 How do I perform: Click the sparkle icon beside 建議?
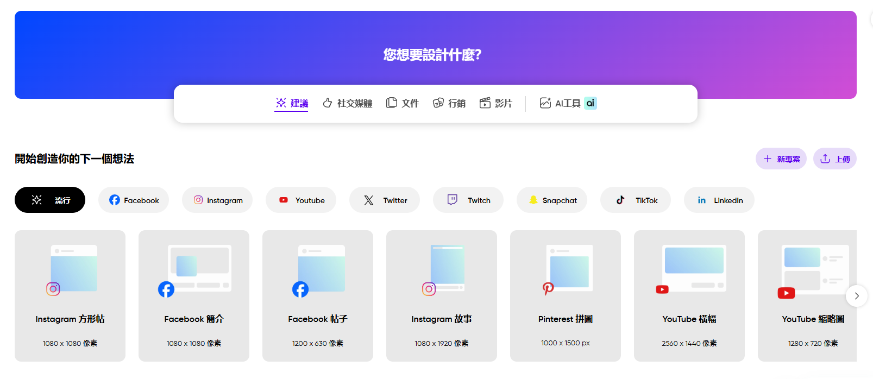coord(281,103)
